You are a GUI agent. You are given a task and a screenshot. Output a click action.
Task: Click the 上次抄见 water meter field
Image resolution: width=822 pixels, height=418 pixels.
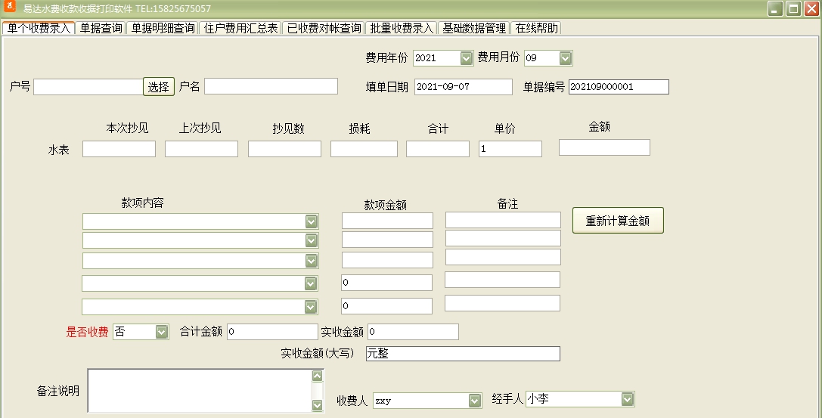click(x=201, y=149)
